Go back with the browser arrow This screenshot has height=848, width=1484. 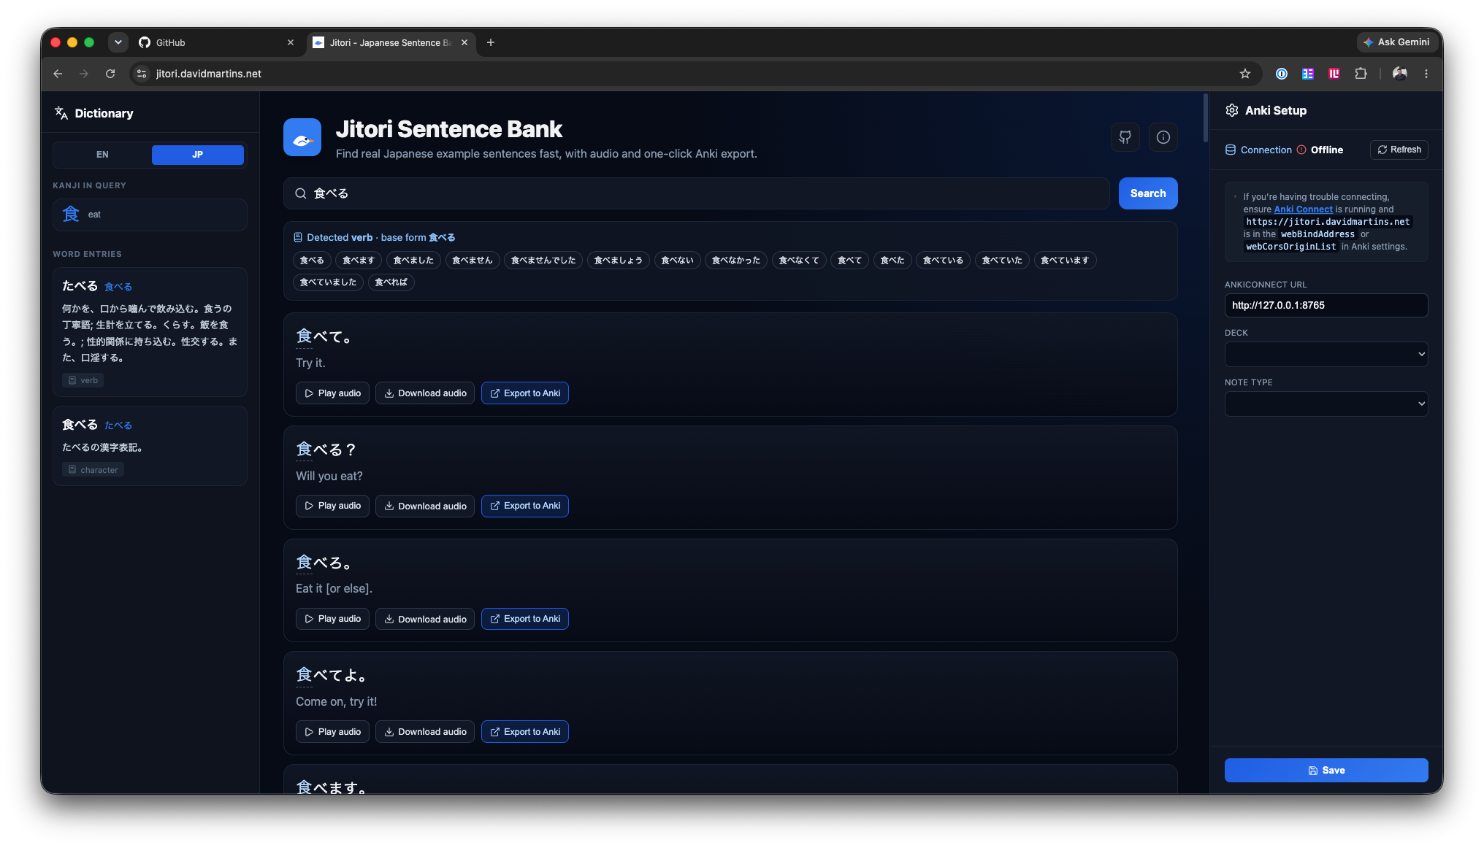tap(58, 74)
